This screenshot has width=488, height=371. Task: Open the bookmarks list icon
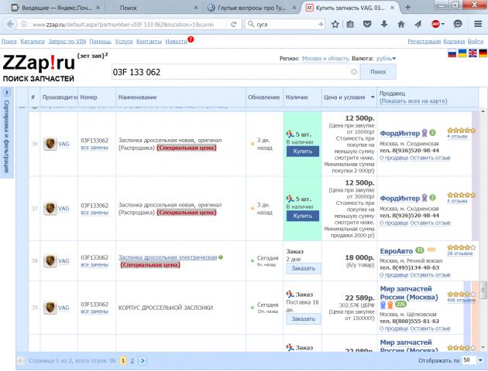click(x=350, y=24)
